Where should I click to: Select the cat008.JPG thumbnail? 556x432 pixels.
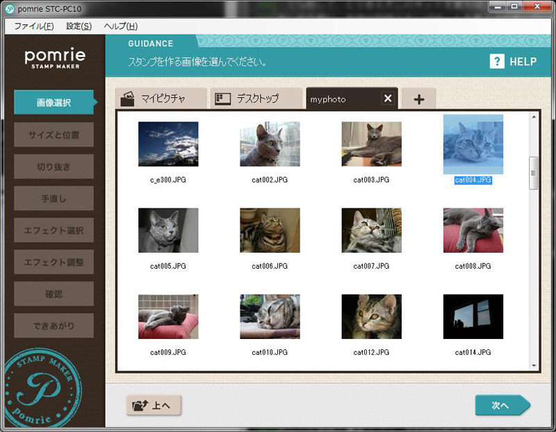point(473,231)
